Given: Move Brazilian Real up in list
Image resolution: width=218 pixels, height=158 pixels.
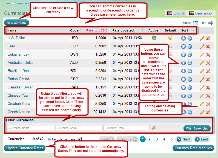Looking at the screenshot, I should pyautogui.click(x=183, y=71).
